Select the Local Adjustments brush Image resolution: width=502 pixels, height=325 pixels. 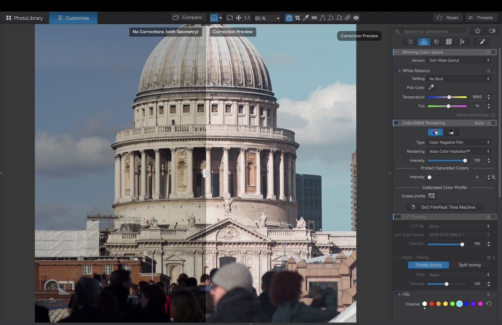pos(481,41)
